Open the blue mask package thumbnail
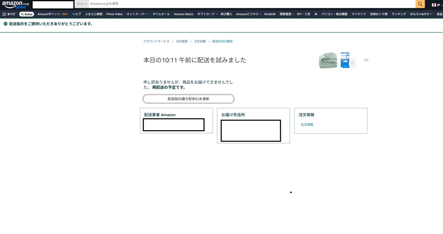The width and height of the screenshot is (443, 234). click(348, 60)
